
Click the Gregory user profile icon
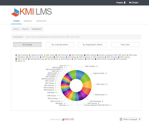pyautogui.click(x=125, y=2)
